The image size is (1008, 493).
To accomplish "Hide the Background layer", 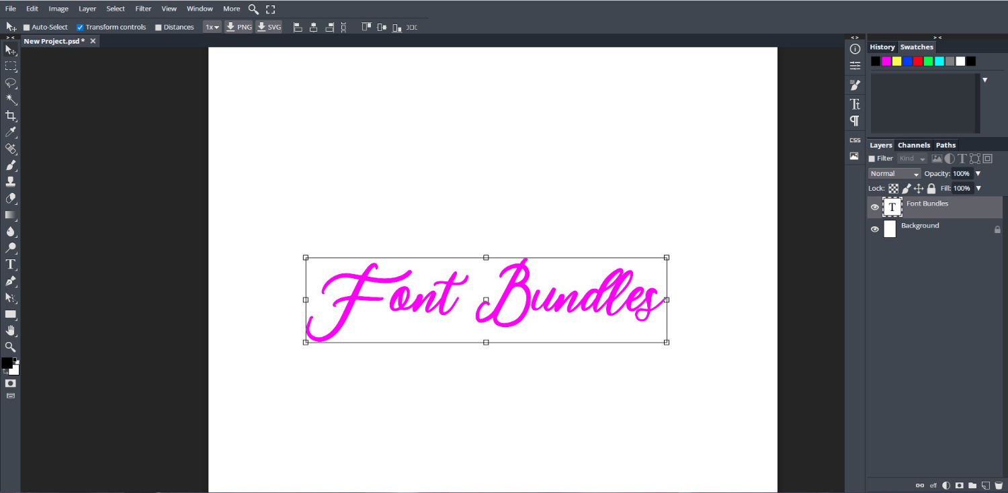I will coord(874,229).
